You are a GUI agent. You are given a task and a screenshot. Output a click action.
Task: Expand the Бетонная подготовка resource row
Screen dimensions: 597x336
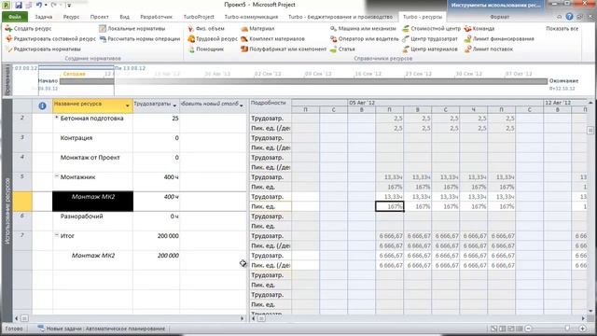point(57,118)
